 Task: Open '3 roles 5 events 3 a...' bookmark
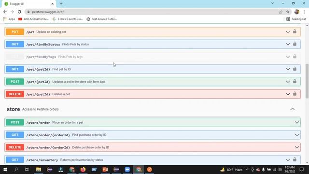point(68,19)
